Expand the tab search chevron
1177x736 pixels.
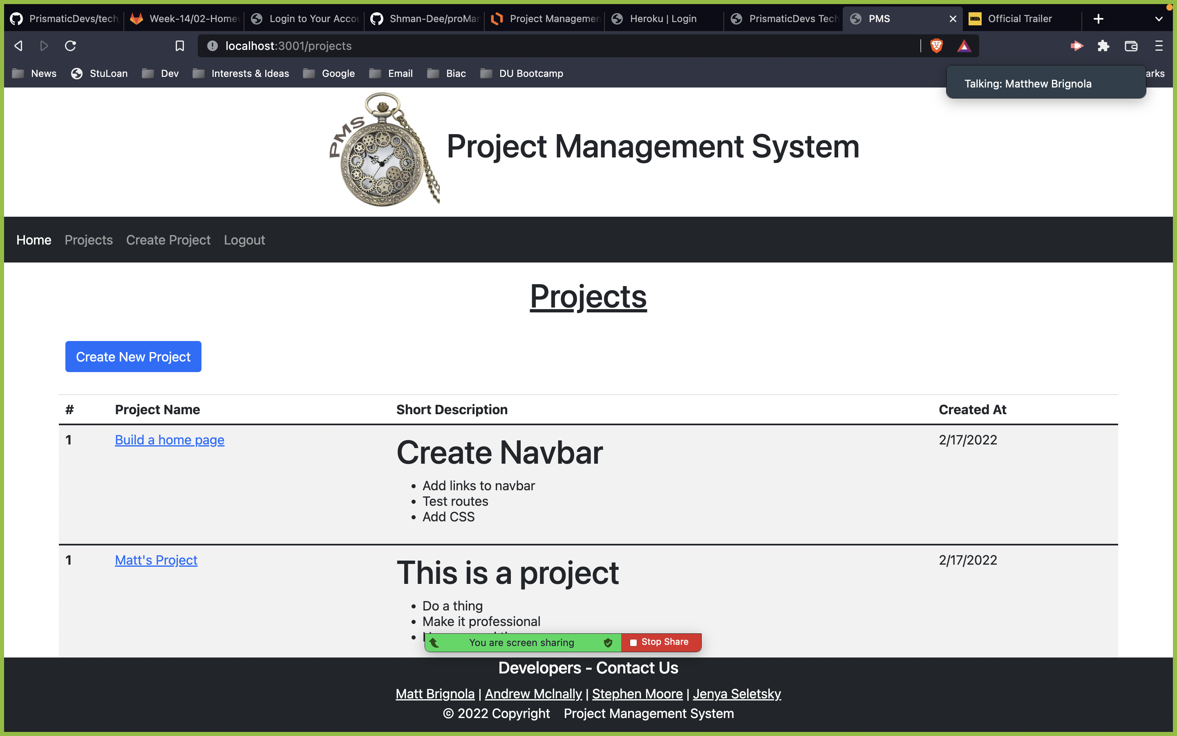(x=1159, y=19)
